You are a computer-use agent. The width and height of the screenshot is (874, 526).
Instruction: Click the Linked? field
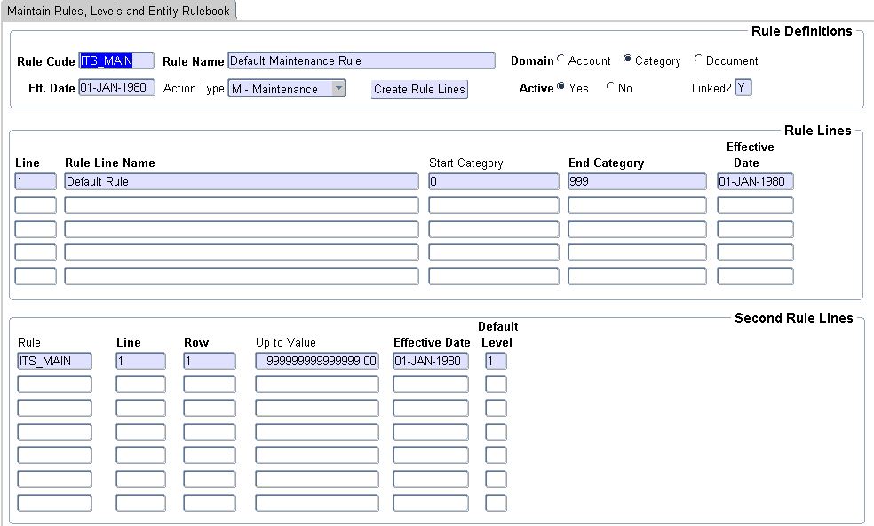point(743,88)
